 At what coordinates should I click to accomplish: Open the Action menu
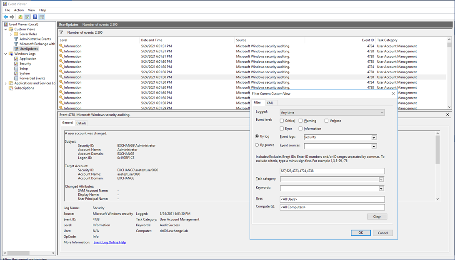(19, 10)
